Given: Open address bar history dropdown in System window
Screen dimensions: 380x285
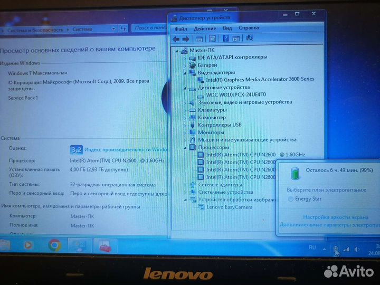Looking at the screenshot, I should pyautogui.click(x=113, y=29).
